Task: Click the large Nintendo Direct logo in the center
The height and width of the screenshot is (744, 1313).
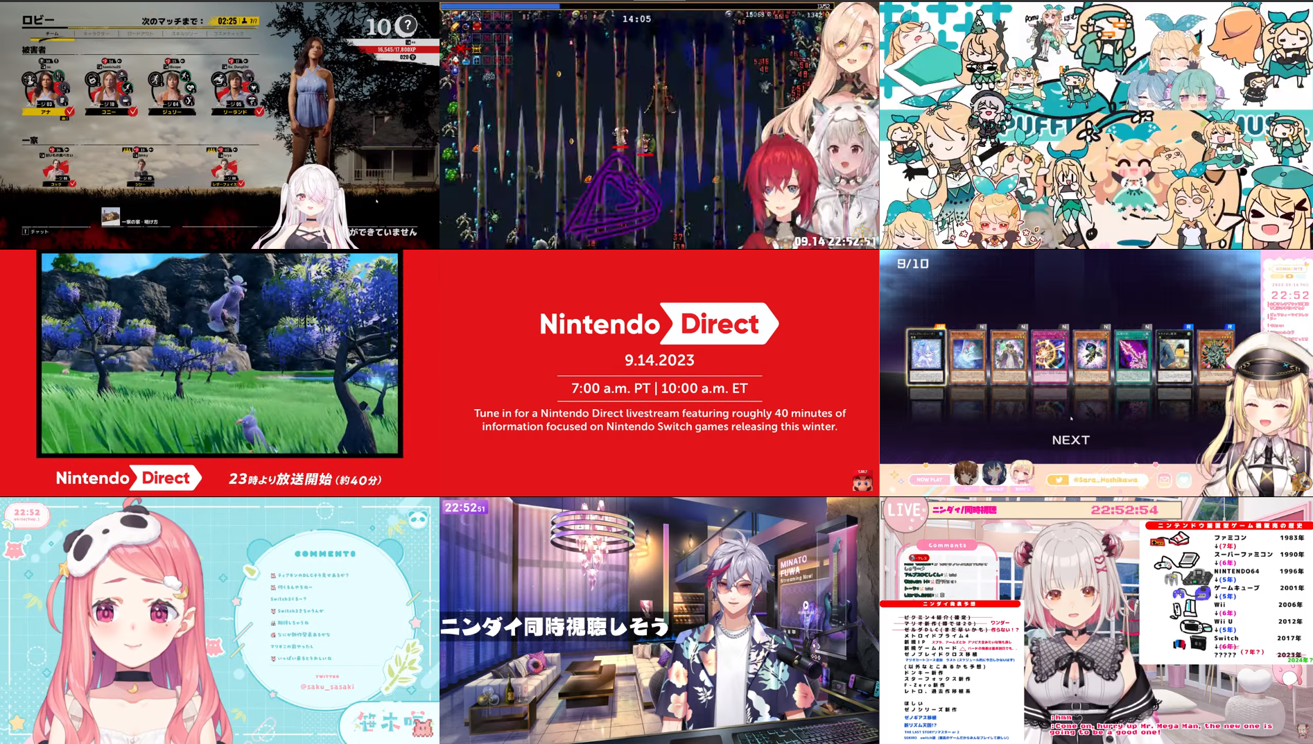Action: point(659,324)
